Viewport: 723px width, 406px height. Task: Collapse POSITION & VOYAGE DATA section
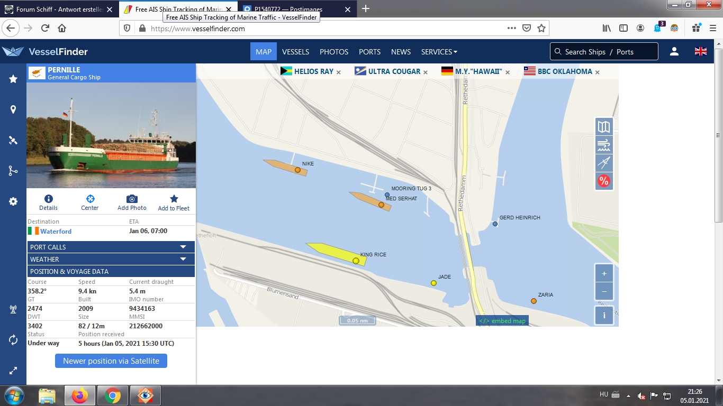111,271
